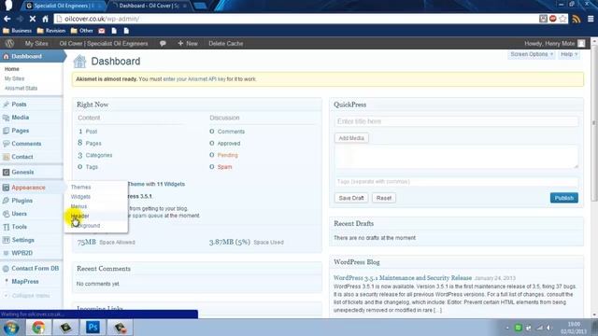Image resolution: width=598 pixels, height=336 pixels.
Task: Click the Akismet API key link
Action: click(194, 79)
